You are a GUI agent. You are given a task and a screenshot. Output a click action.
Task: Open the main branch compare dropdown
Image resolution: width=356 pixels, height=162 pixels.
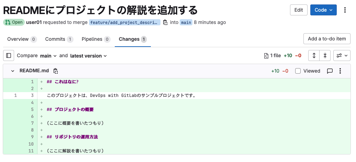48,55
